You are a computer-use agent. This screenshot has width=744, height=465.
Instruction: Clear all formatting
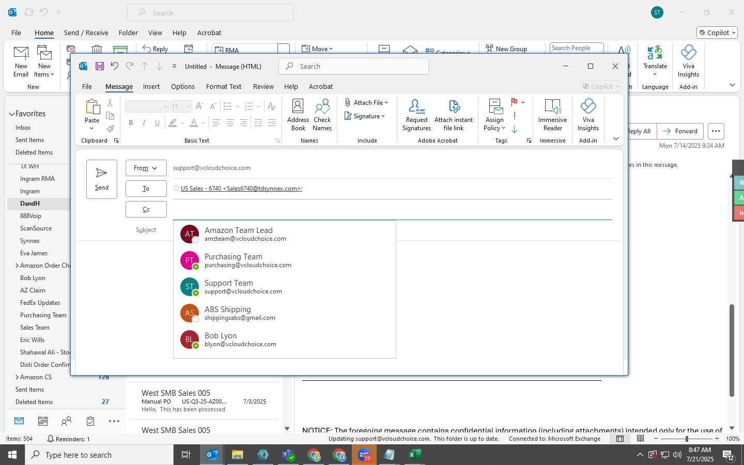pos(271,106)
